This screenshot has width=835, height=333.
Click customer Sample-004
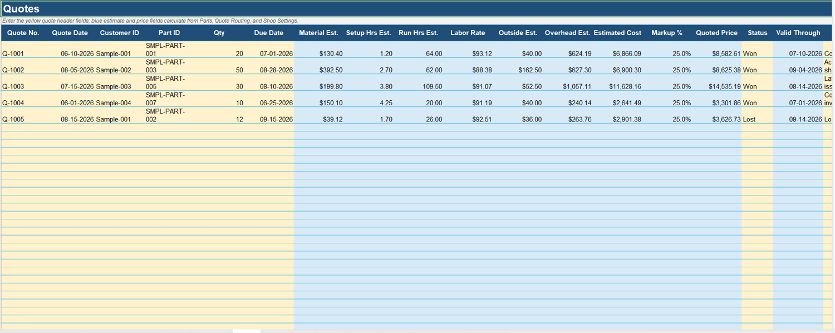click(114, 103)
